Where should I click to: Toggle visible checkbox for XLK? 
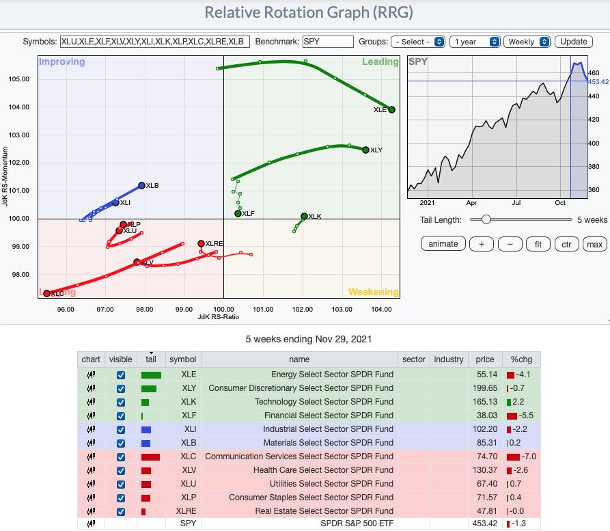[121, 402]
